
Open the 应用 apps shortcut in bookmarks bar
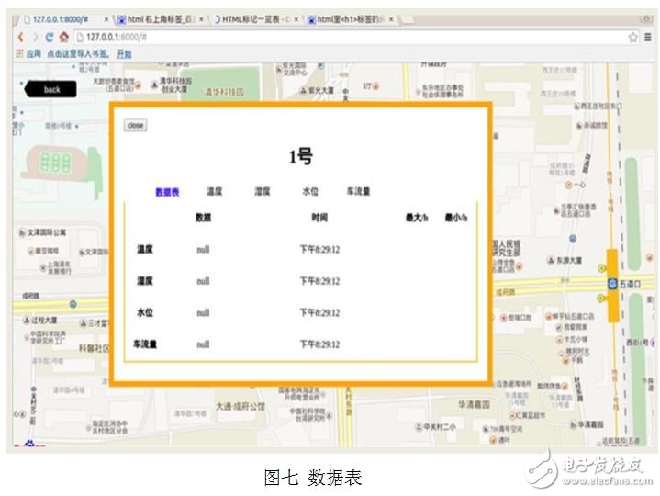point(28,53)
